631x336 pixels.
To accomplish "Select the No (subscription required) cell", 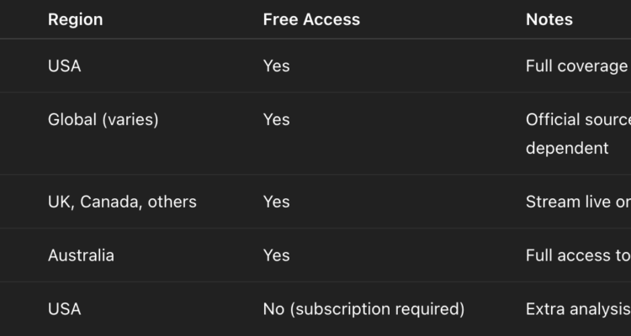I will click(363, 309).
